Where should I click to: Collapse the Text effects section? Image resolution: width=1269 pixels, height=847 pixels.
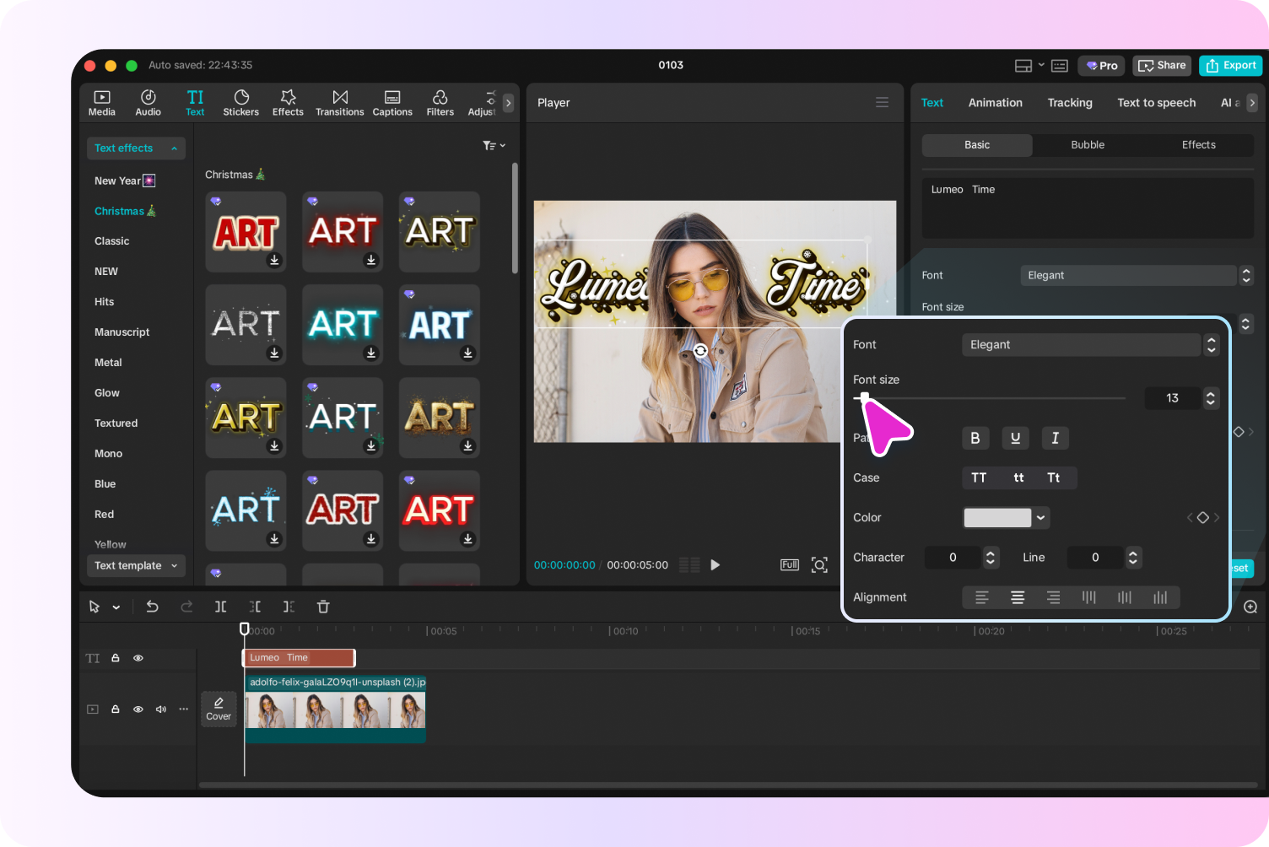point(173,148)
